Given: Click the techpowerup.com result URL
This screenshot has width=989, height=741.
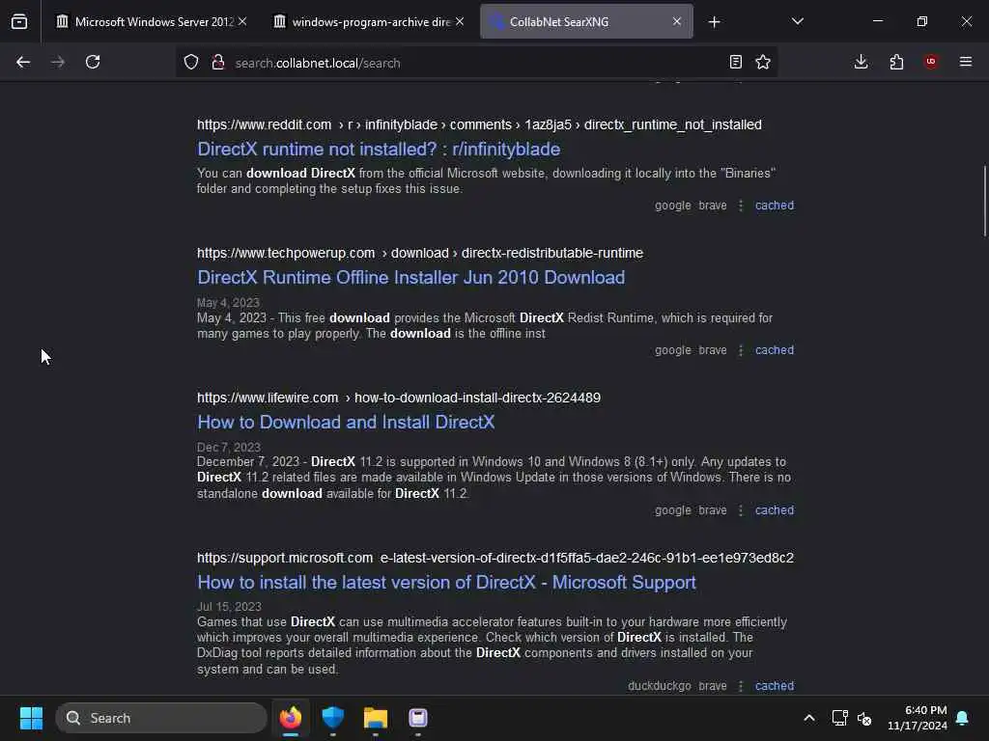Looking at the screenshot, I should click(420, 254).
